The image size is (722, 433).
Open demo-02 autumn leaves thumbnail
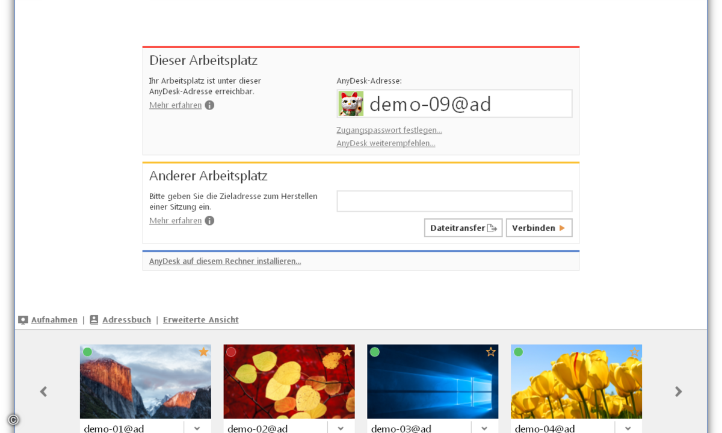tap(289, 381)
